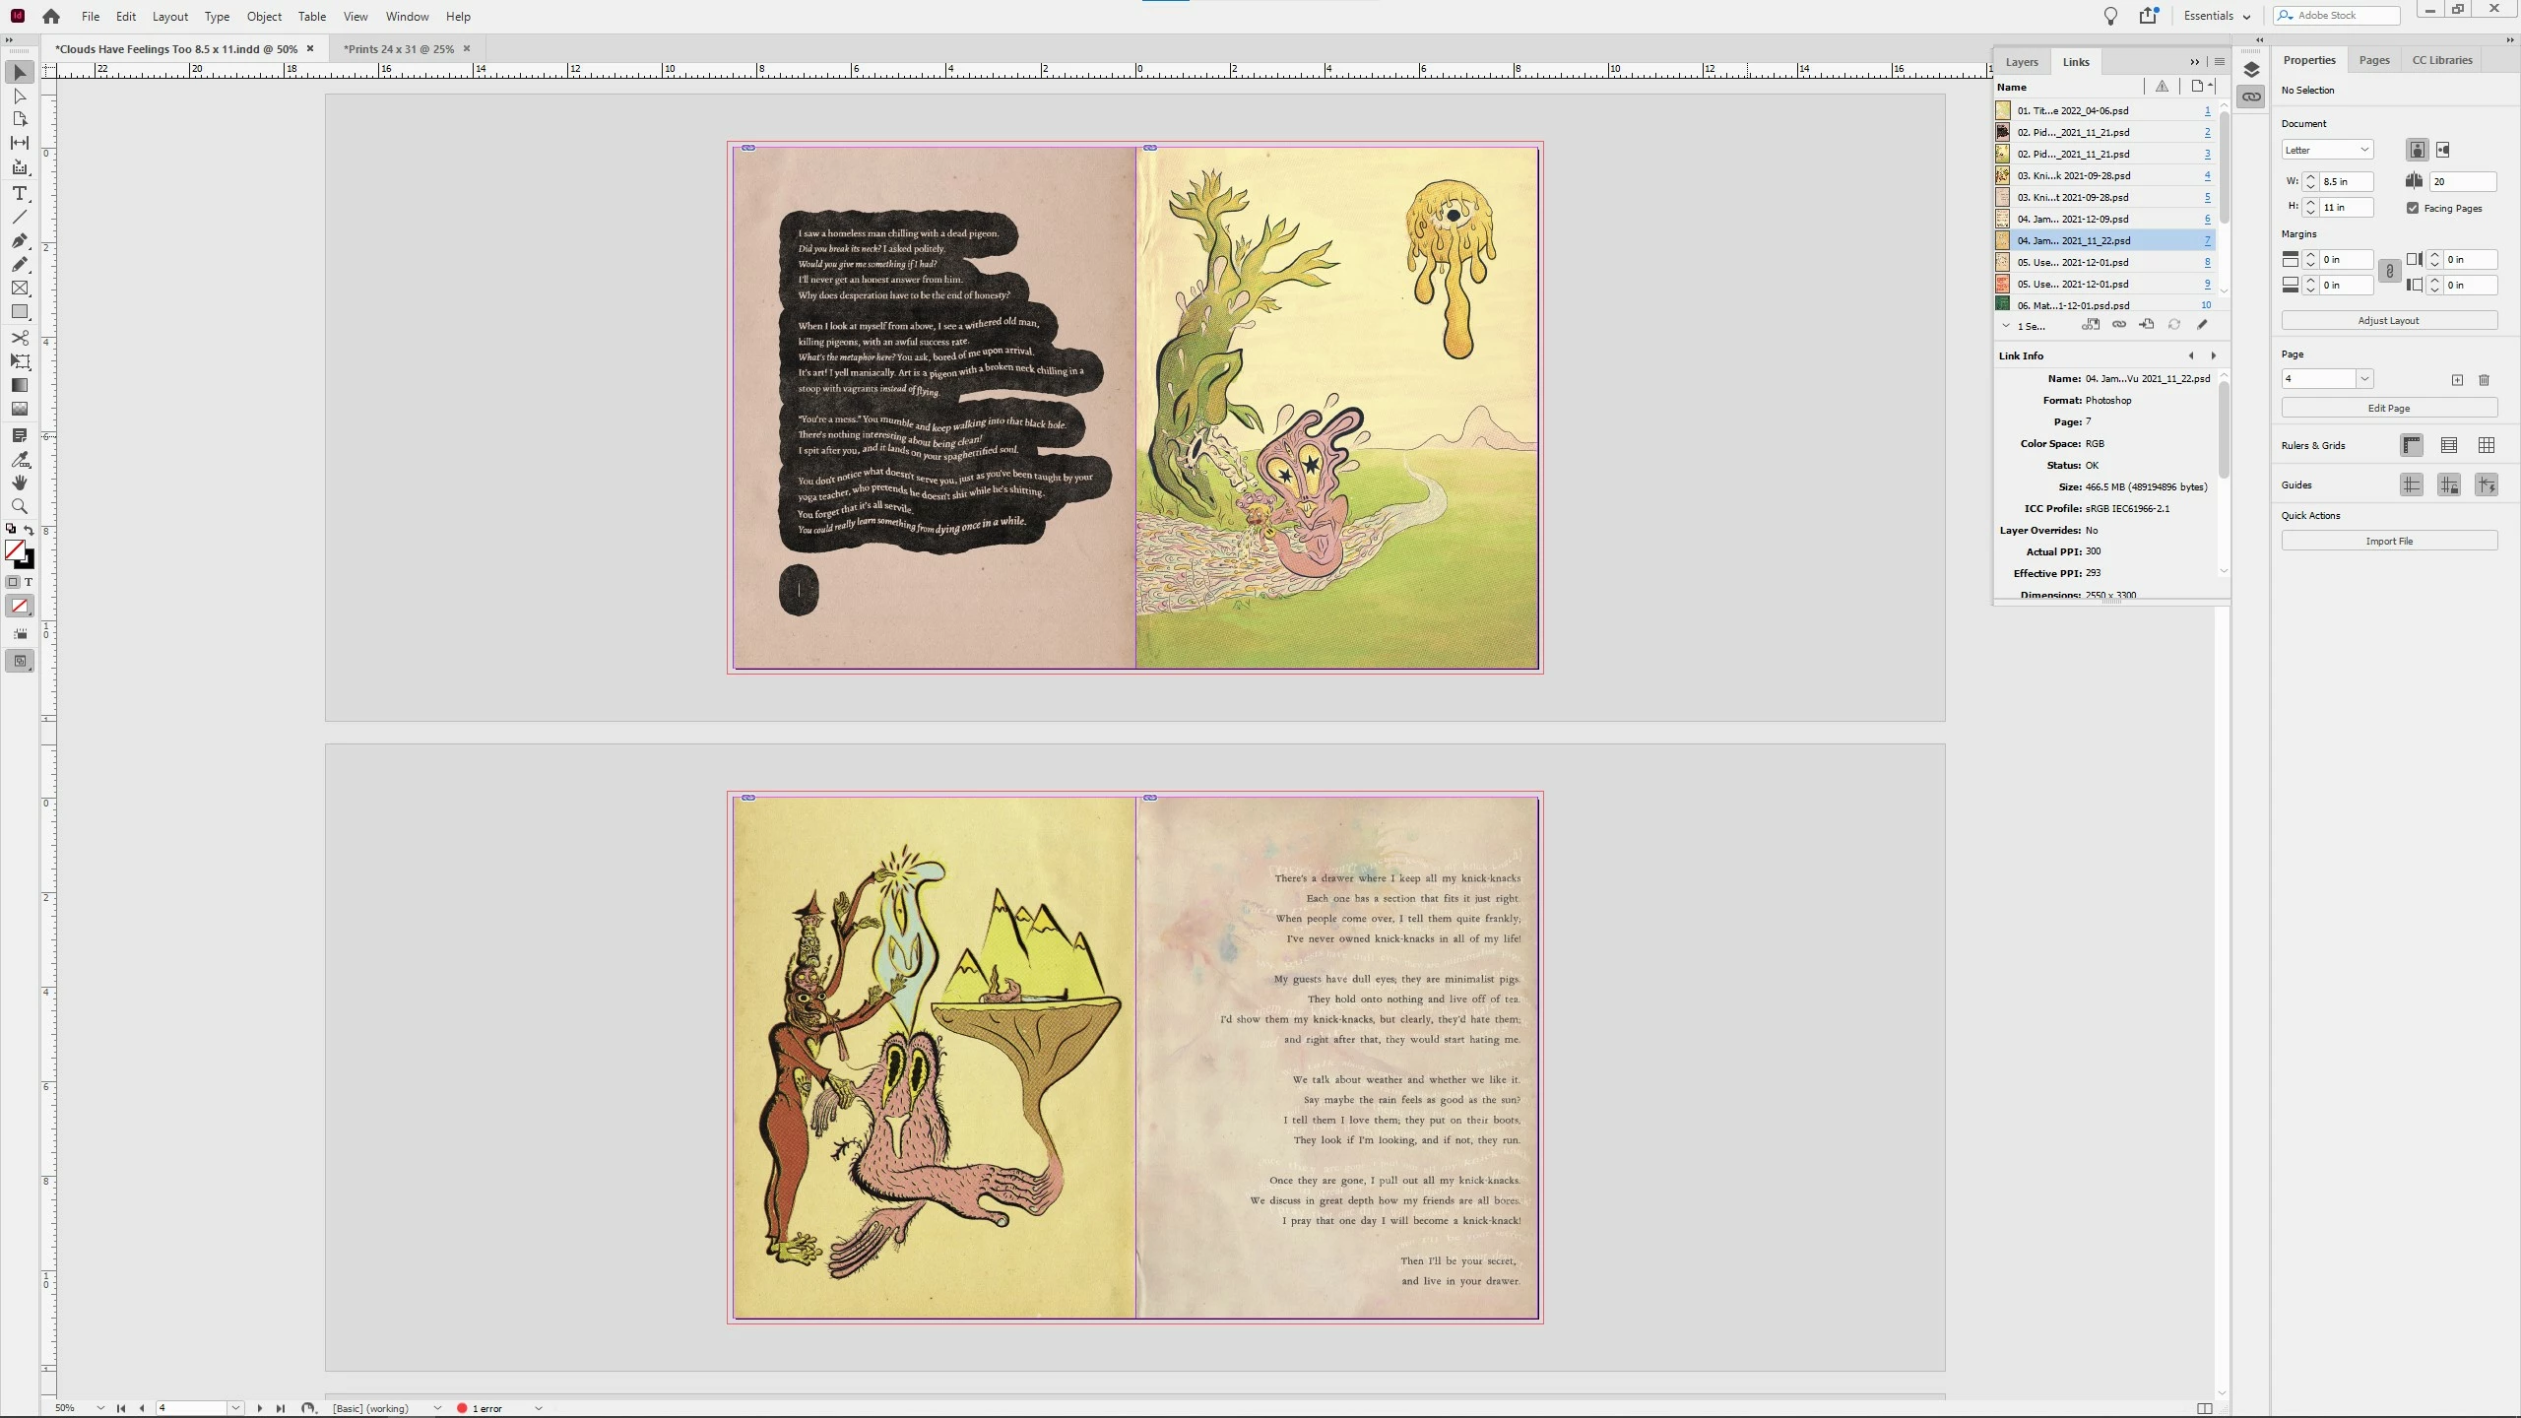Select the Direct Selection tool
This screenshot has height=1418, width=2521.
point(20,97)
